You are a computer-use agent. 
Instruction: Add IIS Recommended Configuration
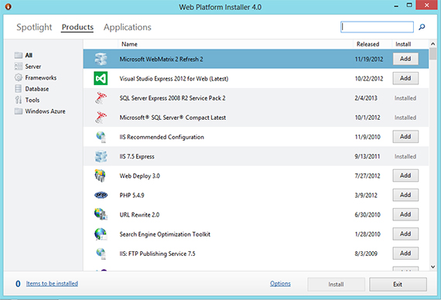[x=405, y=137]
